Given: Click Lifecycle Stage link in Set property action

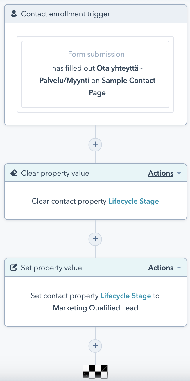Looking at the screenshot, I should click(x=126, y=296).
